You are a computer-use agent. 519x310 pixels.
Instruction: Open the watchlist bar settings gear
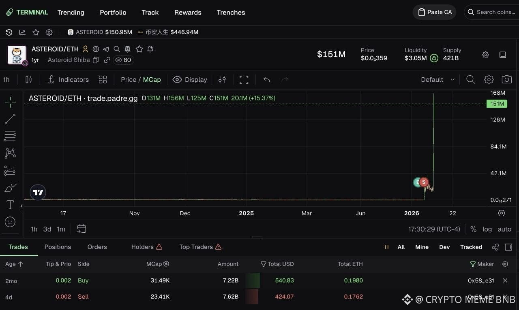(x=49, y=32)
